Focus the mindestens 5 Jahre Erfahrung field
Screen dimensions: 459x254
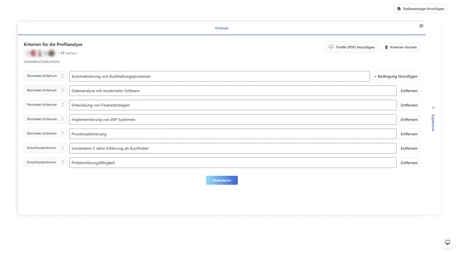pos(233,148)
